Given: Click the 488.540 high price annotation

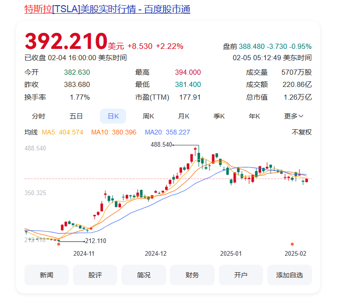Looking at the screenshot, I should 161,144.
